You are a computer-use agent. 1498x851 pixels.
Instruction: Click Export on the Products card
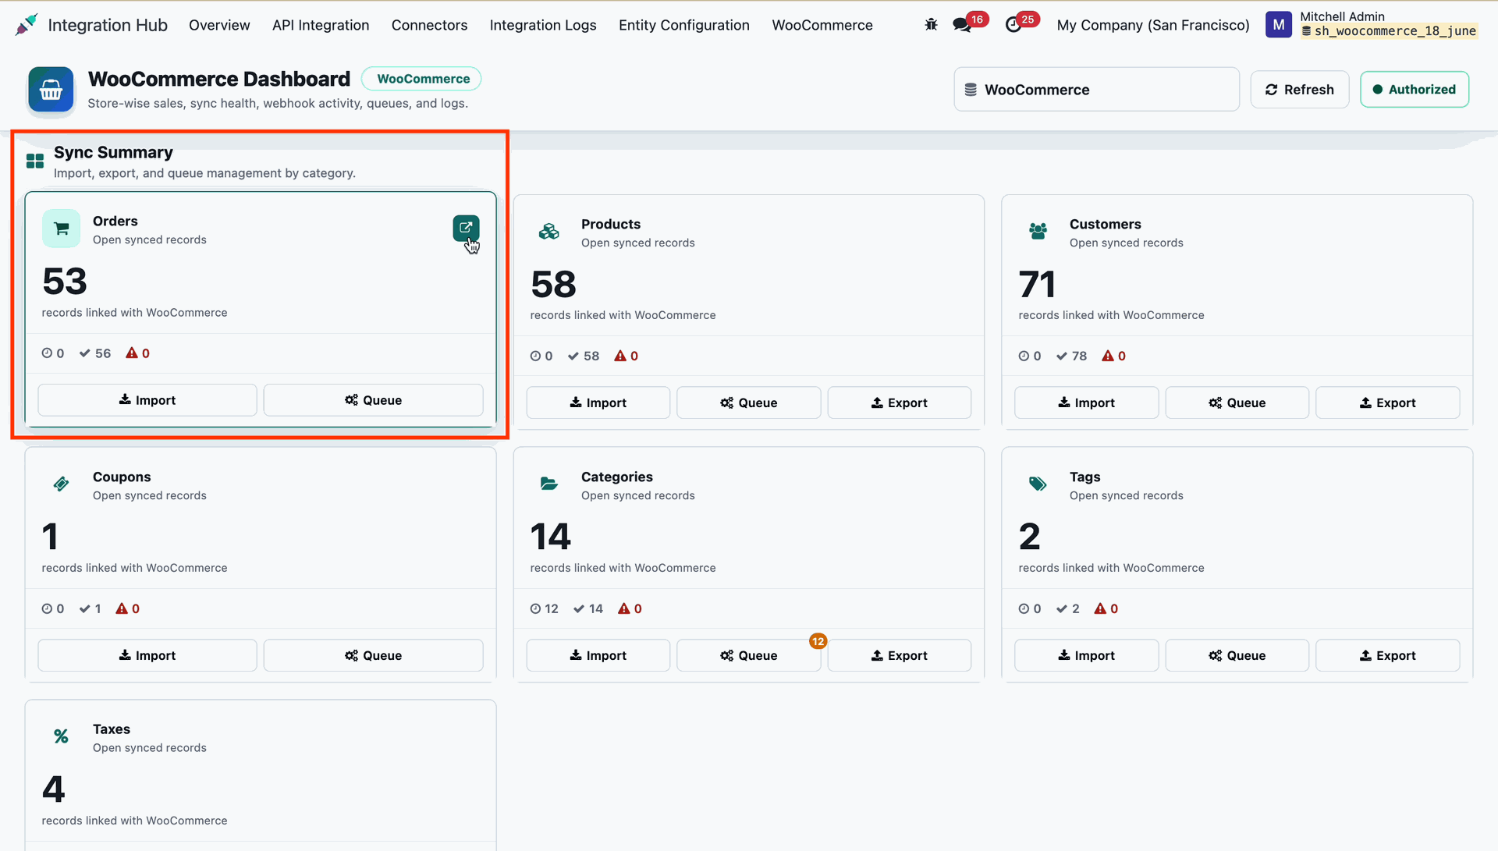click(x=900, y=403)
